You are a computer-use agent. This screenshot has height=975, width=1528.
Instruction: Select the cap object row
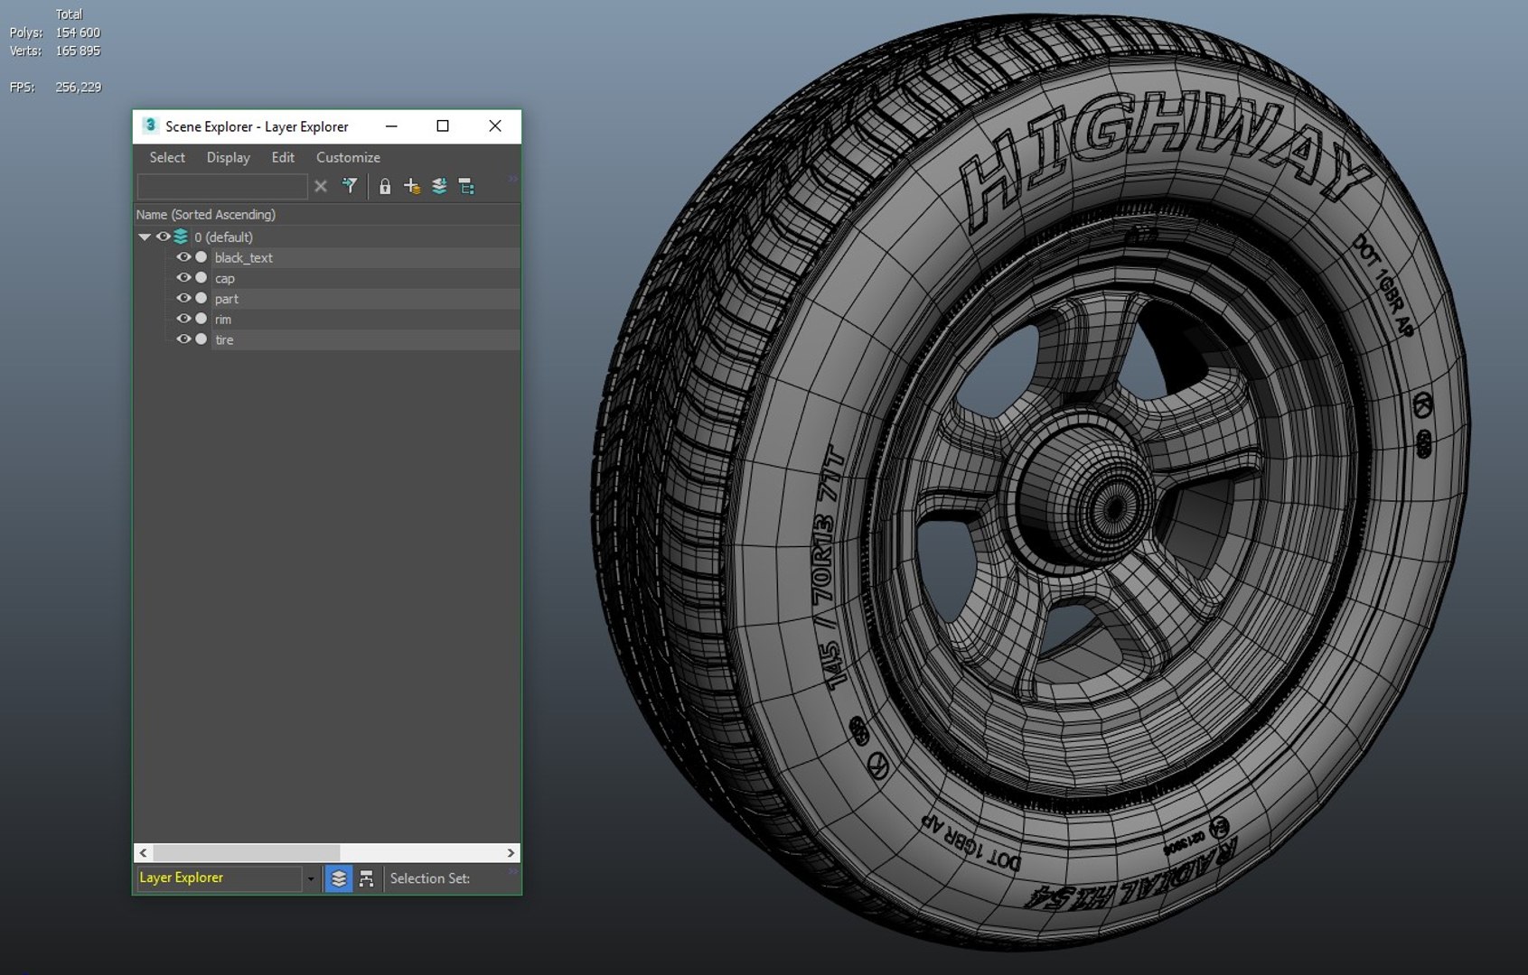point(365,278)
